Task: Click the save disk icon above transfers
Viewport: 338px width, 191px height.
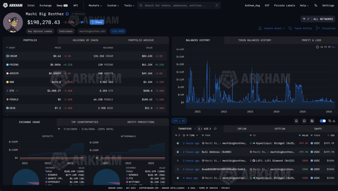Action: pos(312,121)
